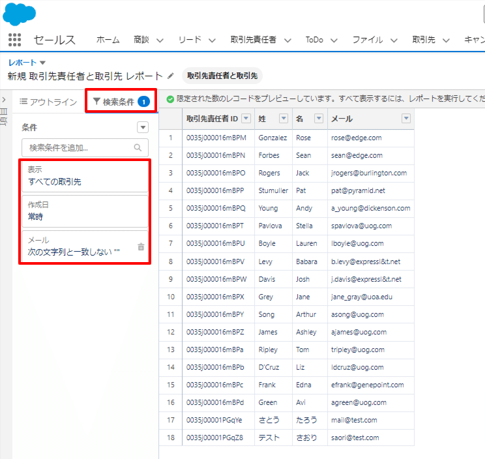Viewport: 485px width, 459px height.
Task: Open ファイル tab dropdown chevron
Action: click(x=394, y=40)
